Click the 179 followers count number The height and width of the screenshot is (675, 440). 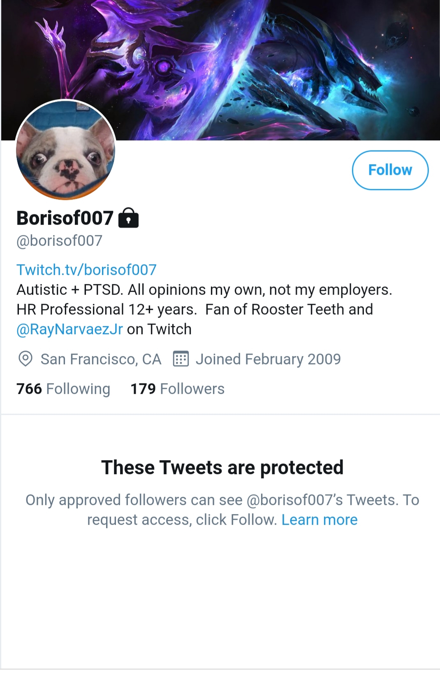pyautogui.click(x=143, y=389)
